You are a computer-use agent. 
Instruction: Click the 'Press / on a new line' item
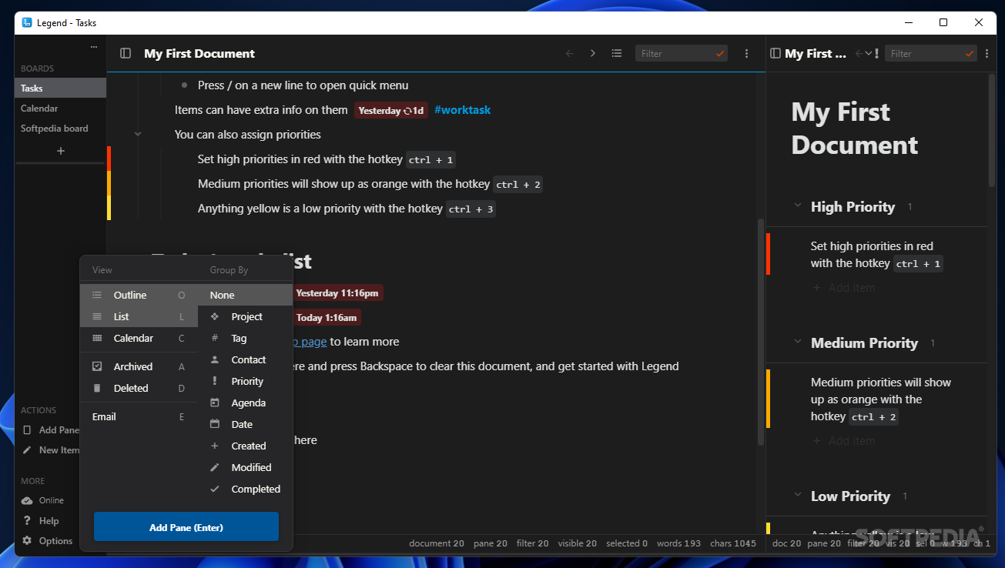pos(303,85)
